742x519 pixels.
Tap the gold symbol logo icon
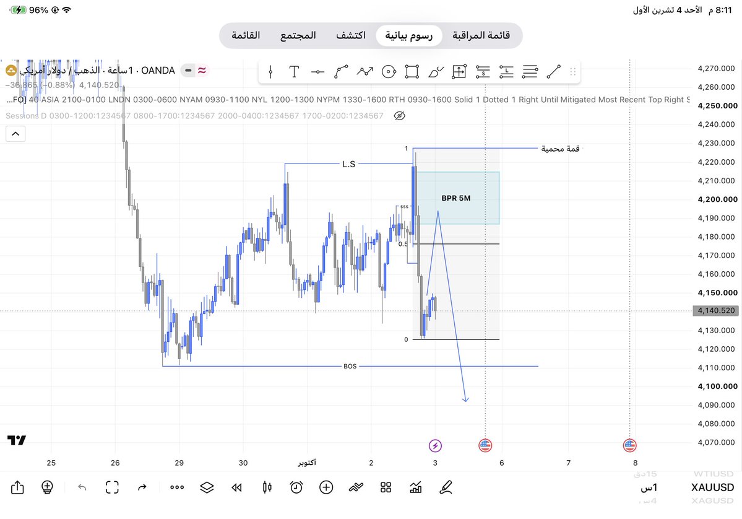click(x=11, y=71)
